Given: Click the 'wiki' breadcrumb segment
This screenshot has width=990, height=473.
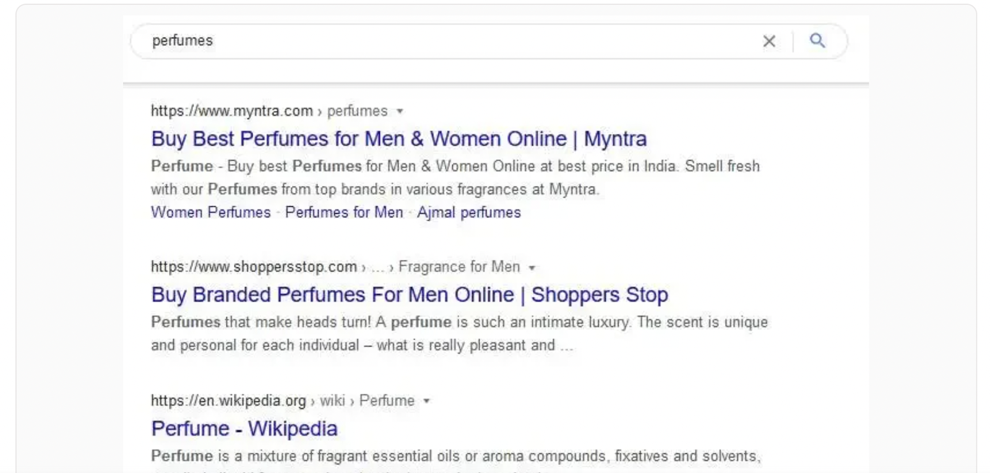Looking at the screenshot, I should point(332,401).
